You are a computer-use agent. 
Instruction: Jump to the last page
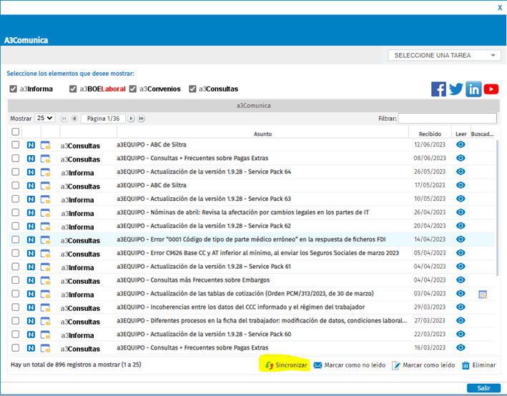[x=141, y=119]
